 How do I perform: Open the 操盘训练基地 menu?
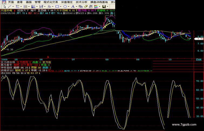[99, 2]
